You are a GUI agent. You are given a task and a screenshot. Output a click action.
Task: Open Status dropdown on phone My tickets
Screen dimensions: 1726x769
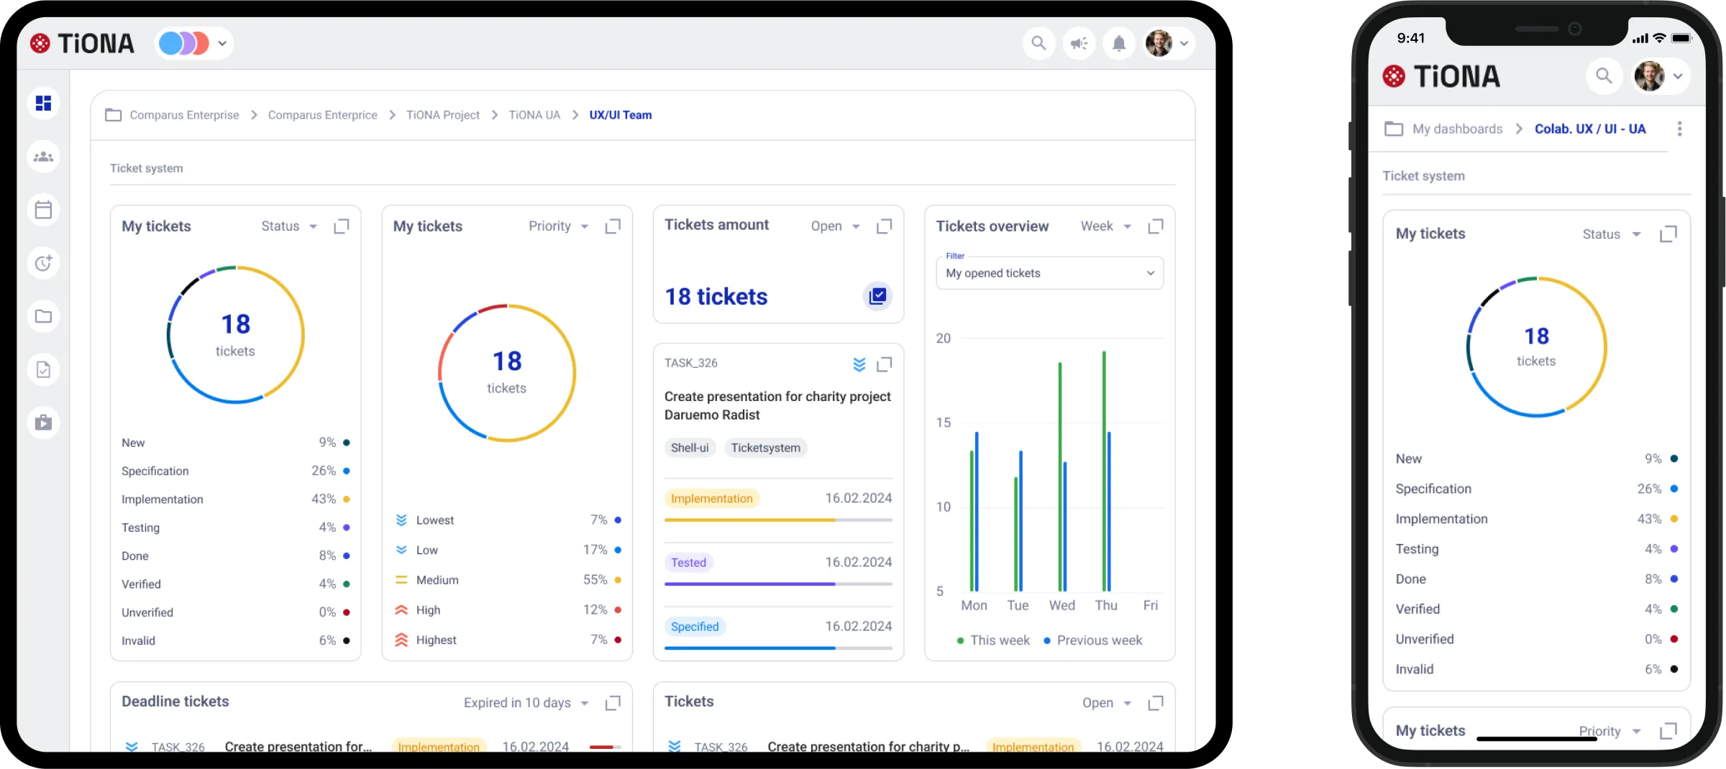[1612, 234]
